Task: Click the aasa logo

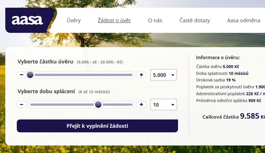Action: (x=27, y=20)
